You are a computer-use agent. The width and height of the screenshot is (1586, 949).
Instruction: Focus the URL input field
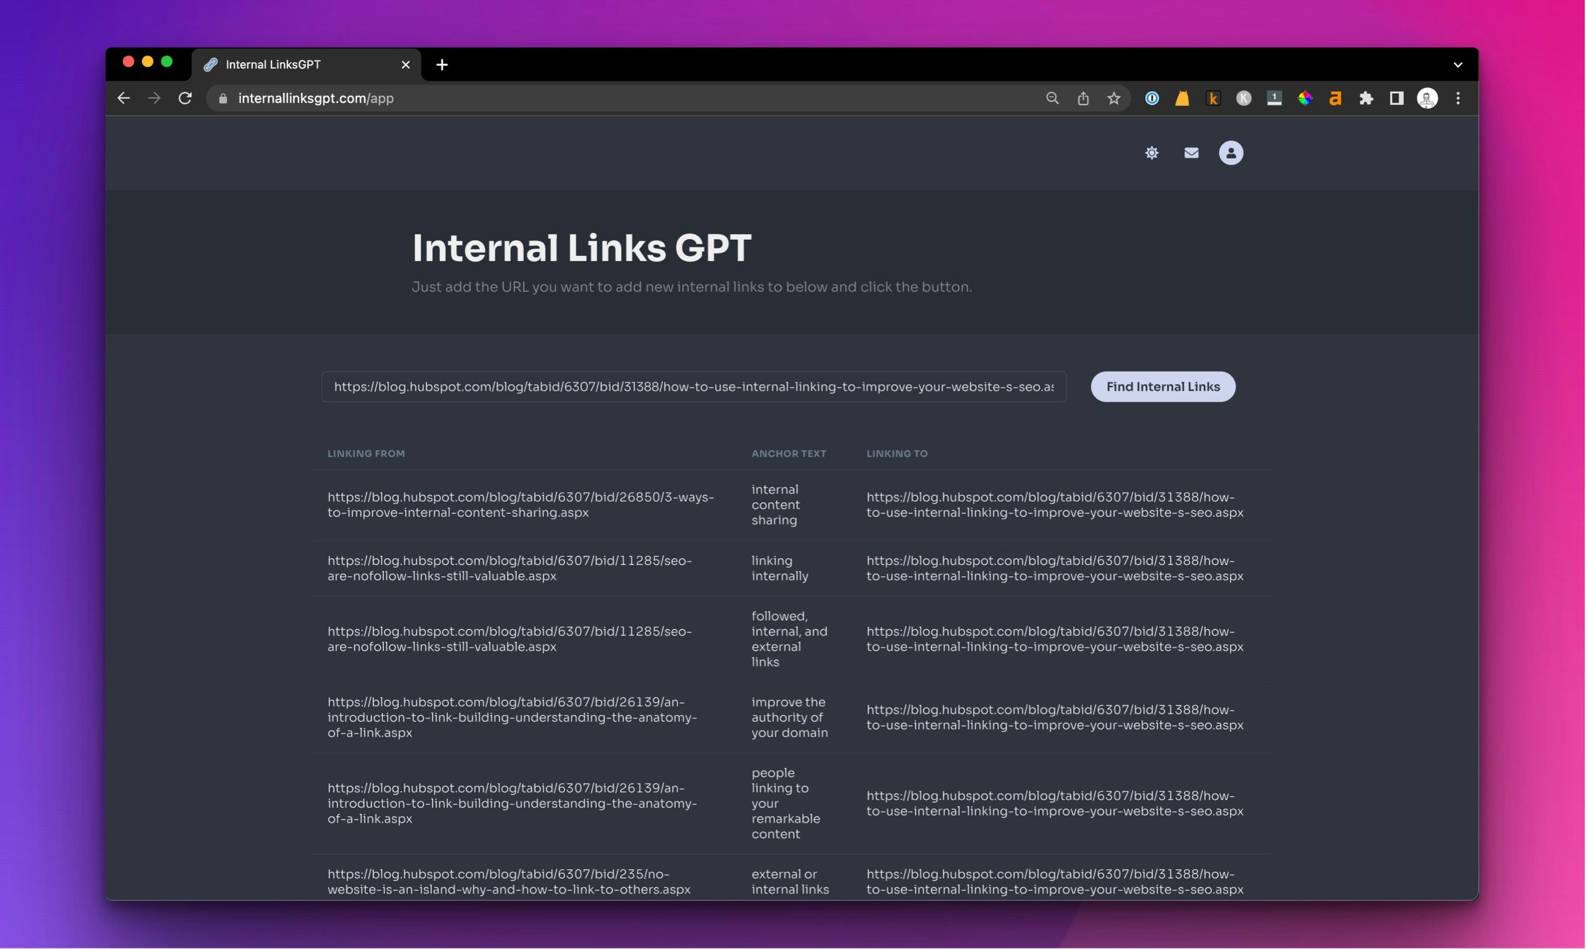[x=693, y=387]
